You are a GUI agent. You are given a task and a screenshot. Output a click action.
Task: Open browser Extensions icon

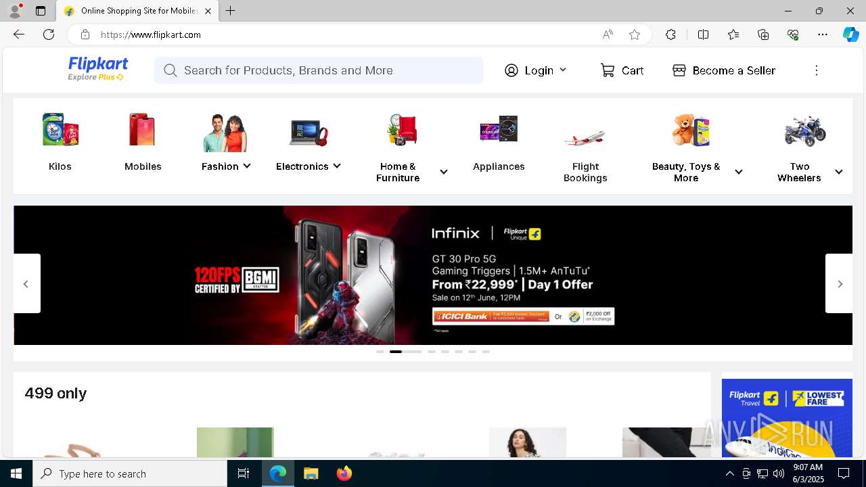[670, 34]
